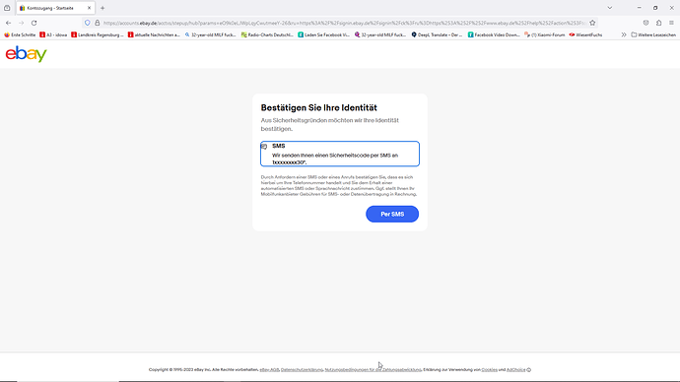Click the tracking protection shield icon
The height and width of the screenshot is (382, 680).
88,23
